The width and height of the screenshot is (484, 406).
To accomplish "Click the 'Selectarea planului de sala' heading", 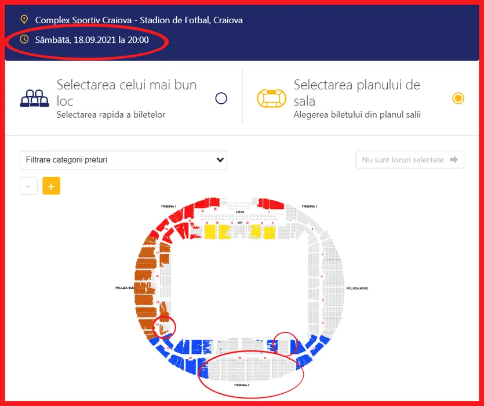I will (356, 93).
